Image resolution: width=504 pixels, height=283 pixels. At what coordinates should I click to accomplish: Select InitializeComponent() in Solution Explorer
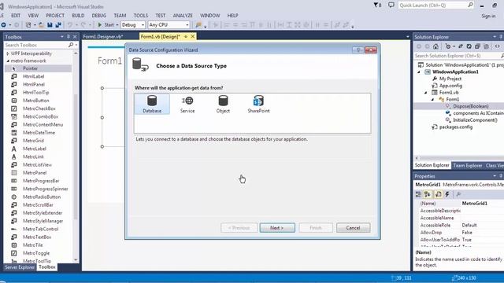(x=475, y=120)
